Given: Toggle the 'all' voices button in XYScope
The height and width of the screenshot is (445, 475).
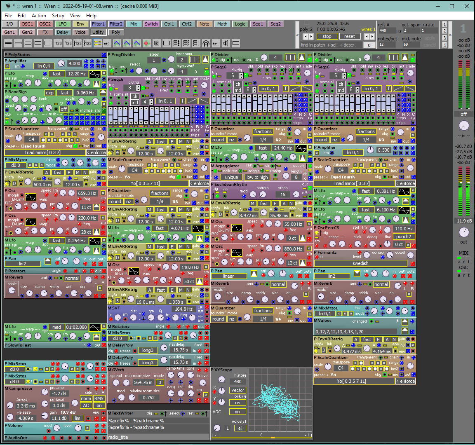Looking at the screenshot, I should pyautogui.click(x=240, y=428).
